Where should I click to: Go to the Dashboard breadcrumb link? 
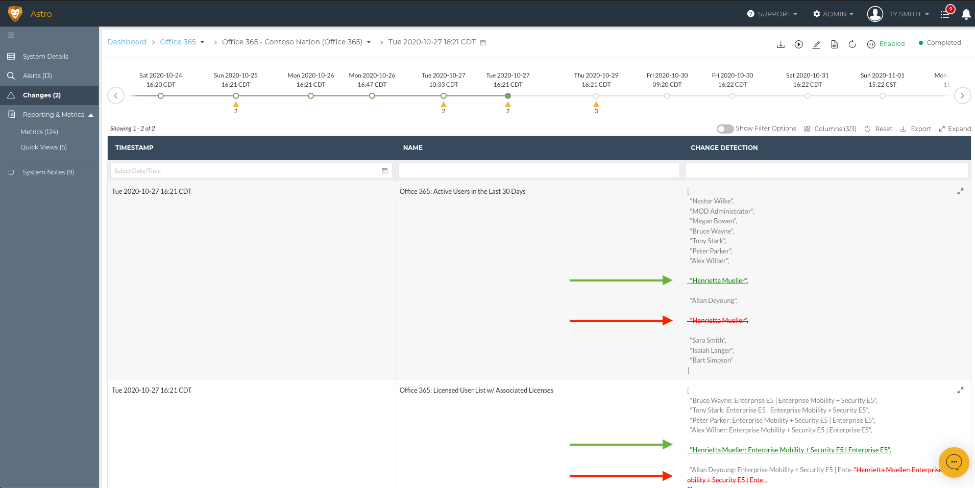click(127, 42)
